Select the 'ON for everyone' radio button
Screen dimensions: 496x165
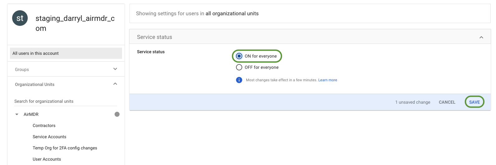pos(239,56)
